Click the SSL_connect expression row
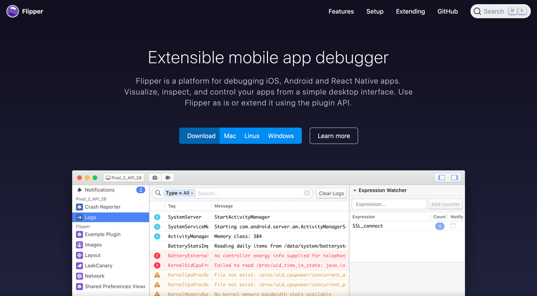The height and width of the screenshot is (296, 537). point(407,226)
